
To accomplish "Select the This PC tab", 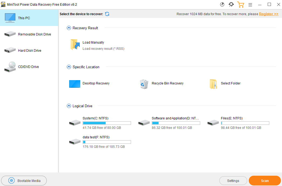I will point(29,18).
